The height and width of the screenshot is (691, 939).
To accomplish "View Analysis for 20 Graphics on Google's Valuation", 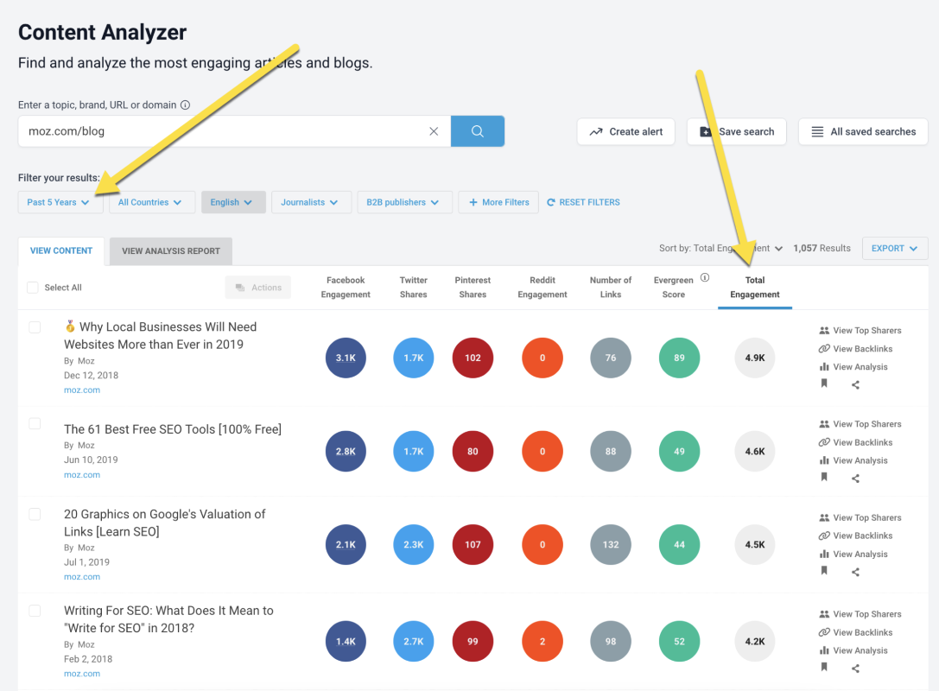I will tap(853, 554).
